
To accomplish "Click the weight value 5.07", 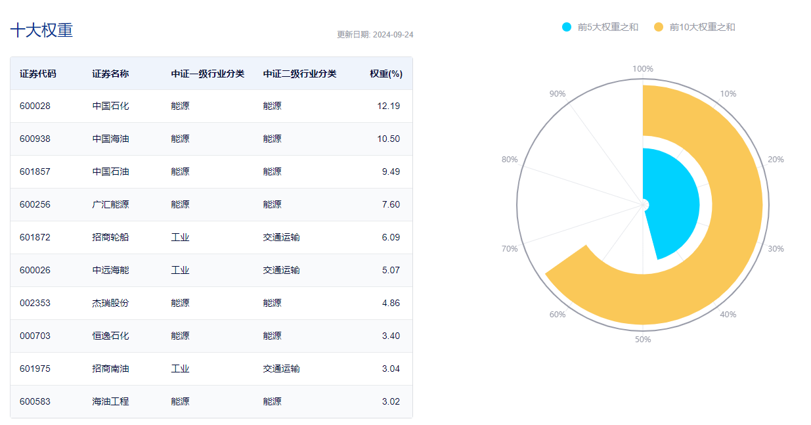I will [391, 270].
